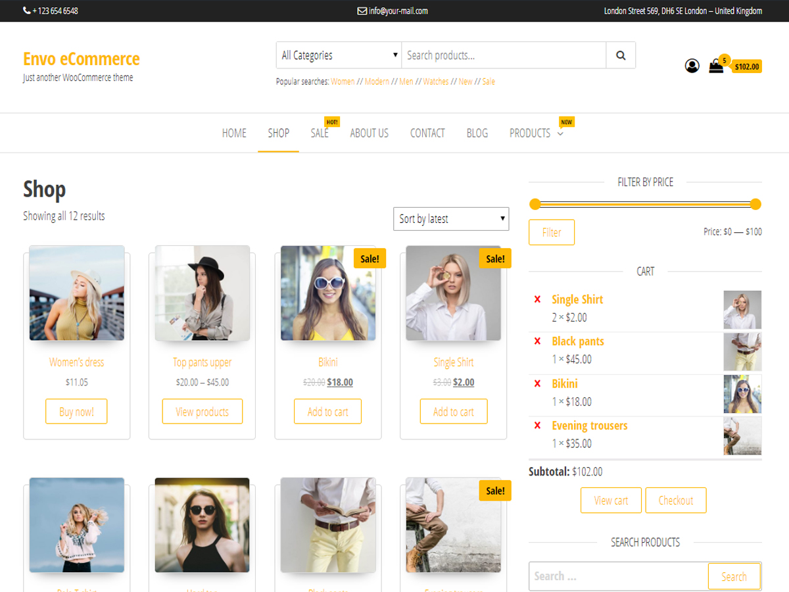The width and height of the screenshot is (789, 592).
Task: Open the ABOUT US page
Action: tap(370, 133)
